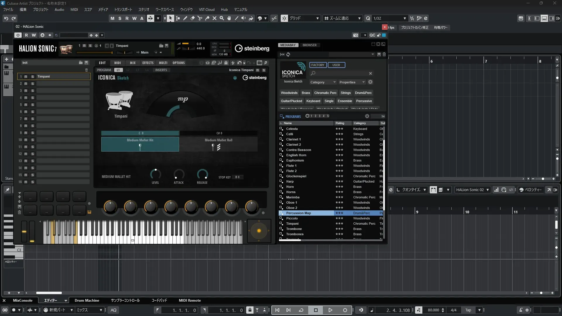
Task: Select the Eraser tool in toolbar
Action: tap(193, 18)
